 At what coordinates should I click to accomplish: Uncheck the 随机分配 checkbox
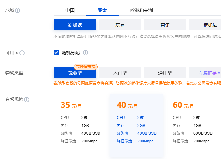coord(56,53)
